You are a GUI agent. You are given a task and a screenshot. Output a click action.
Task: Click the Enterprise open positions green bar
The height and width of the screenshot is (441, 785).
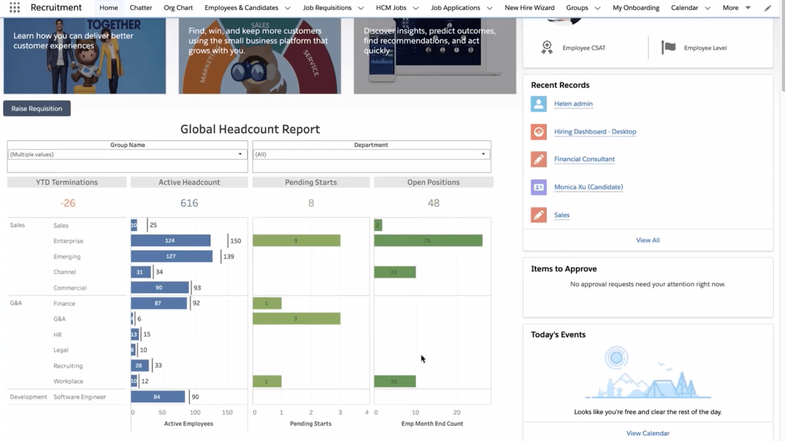pyautogui.click(x=428, y=241)
